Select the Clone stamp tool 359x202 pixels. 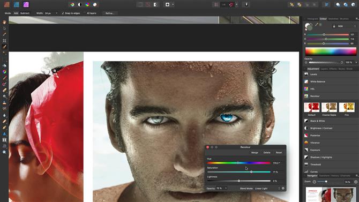click(4, 102)
